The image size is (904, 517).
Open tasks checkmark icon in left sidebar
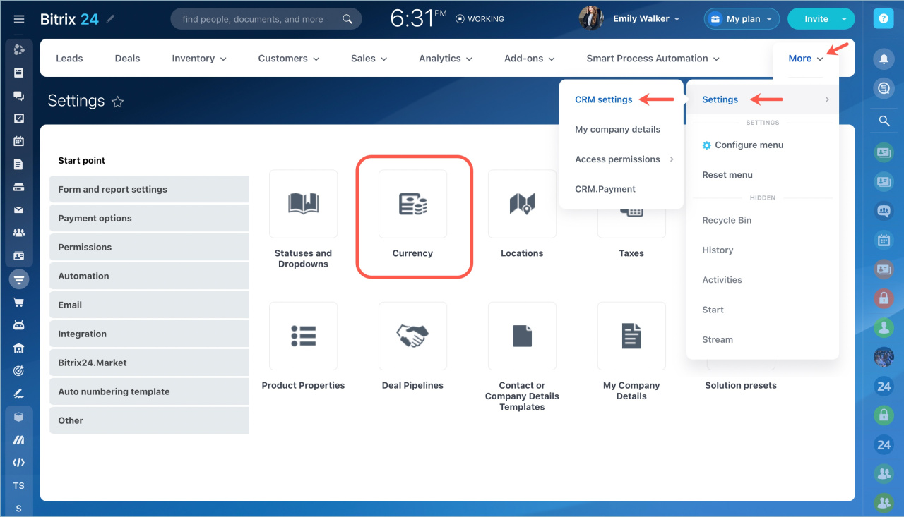(x=19, y=118)
